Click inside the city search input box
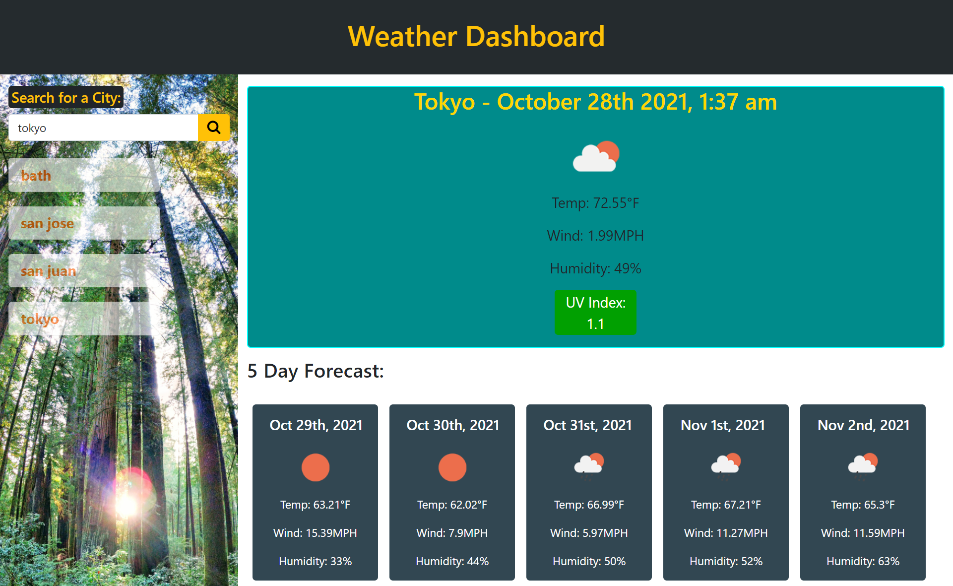 coord(103,128)
